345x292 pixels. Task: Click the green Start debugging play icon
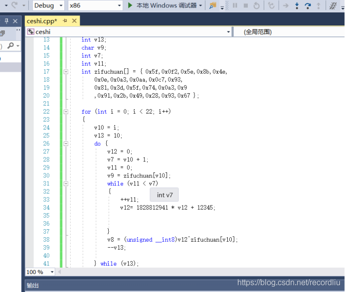pyautogui.click(x=130, y=5)
